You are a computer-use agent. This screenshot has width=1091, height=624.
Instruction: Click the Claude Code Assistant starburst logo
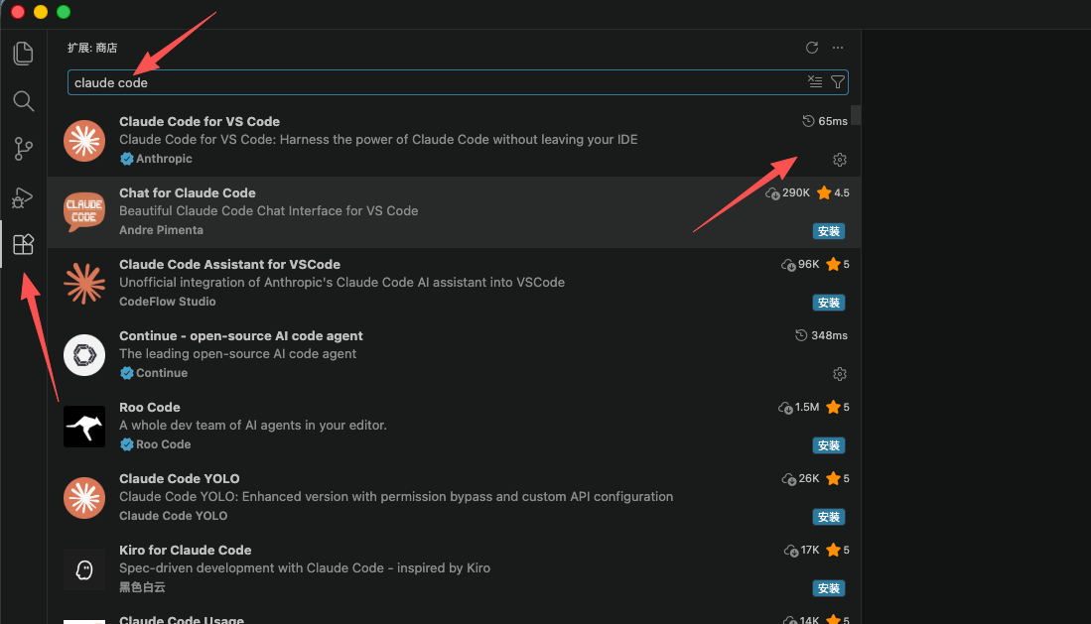point(84,284)
